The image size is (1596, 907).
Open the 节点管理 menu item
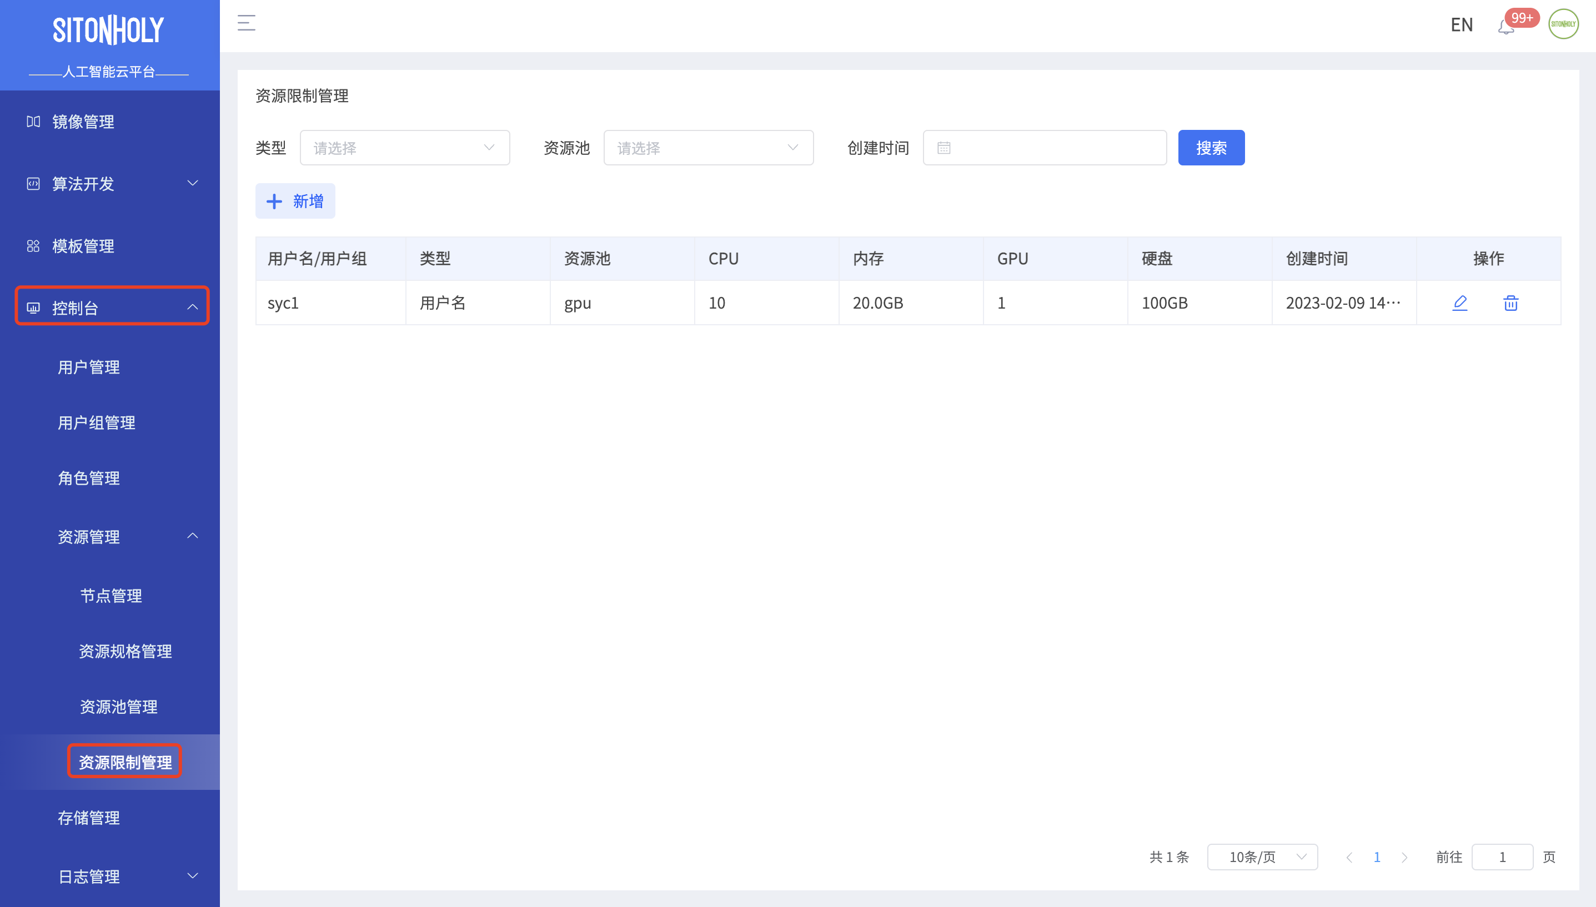coord(110,596)
